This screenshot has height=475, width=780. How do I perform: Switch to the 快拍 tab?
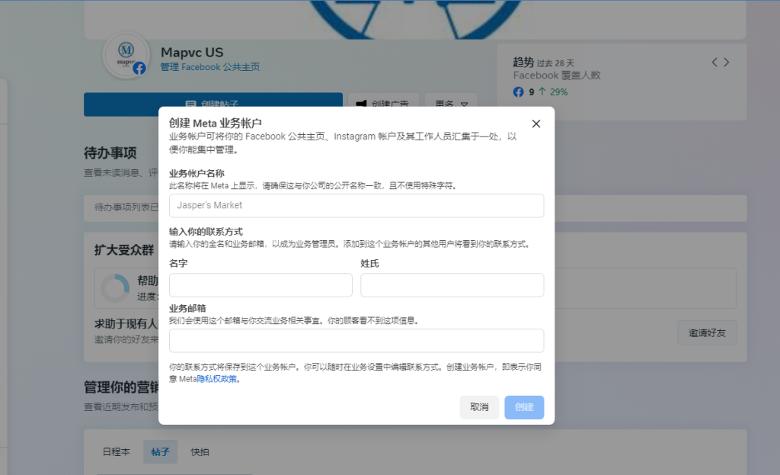(x=200, y=452)
